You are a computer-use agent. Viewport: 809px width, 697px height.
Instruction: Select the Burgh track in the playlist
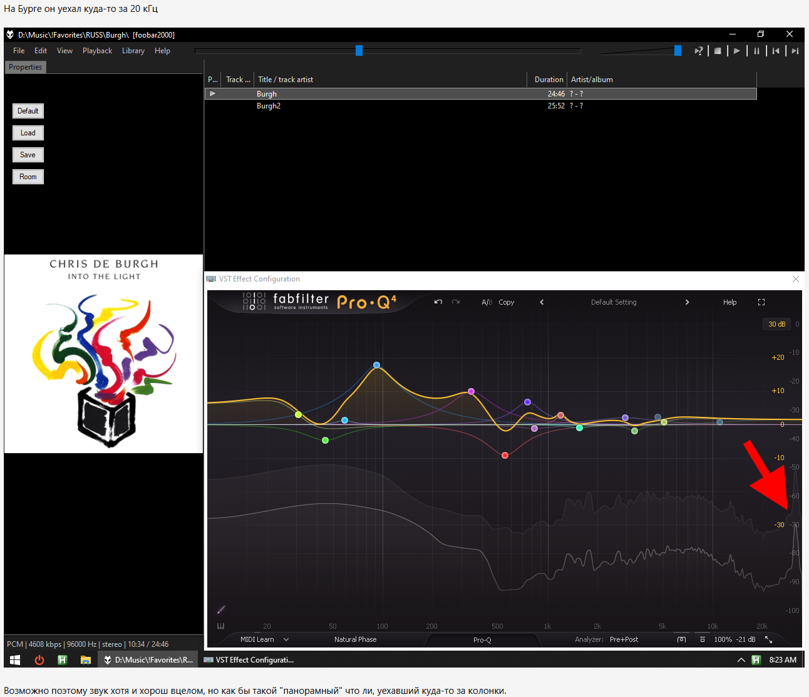481,94
